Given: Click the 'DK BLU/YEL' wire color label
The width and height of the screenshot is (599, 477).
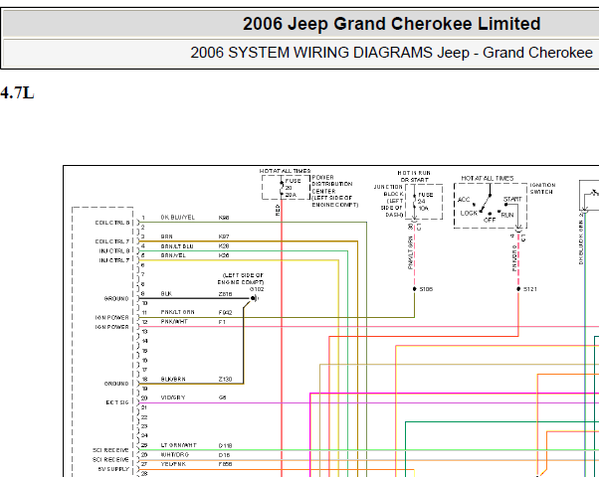Looking at the screenshot, I should click(178, 218).
